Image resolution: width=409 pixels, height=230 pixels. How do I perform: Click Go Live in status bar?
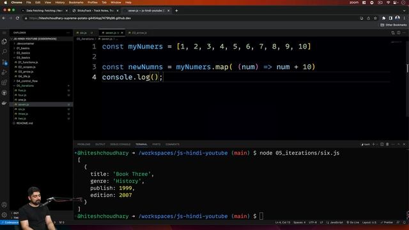coord(353,222)
